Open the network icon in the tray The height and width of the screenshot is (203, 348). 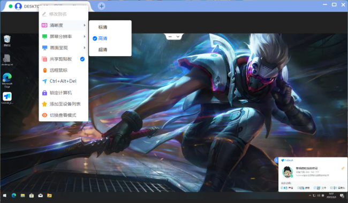[x=314, y=196]
